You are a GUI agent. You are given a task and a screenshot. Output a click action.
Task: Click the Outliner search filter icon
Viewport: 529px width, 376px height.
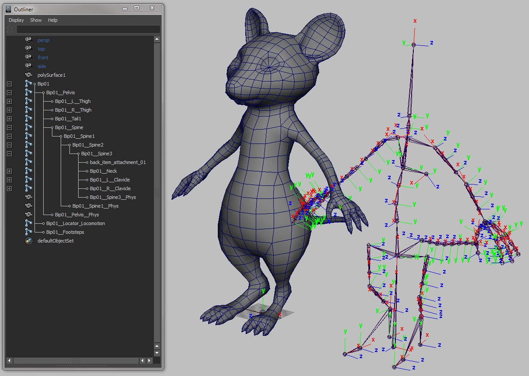10,30
